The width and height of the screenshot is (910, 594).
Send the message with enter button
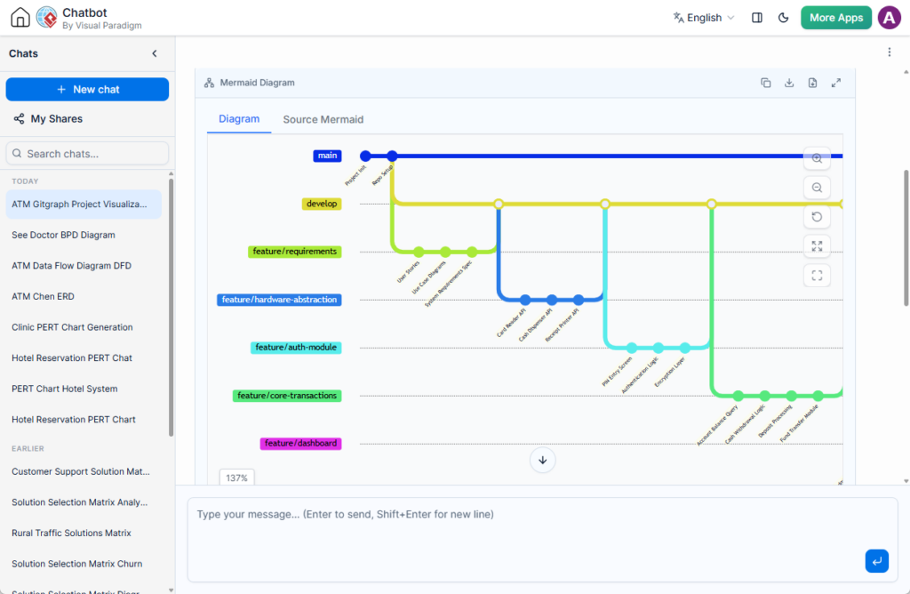click(876, 561)
